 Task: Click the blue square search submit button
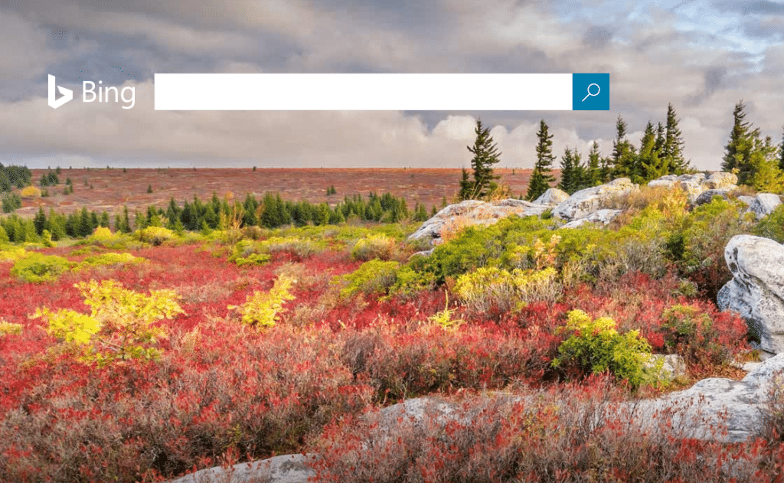pyautogui.click(x=590, y=92)
